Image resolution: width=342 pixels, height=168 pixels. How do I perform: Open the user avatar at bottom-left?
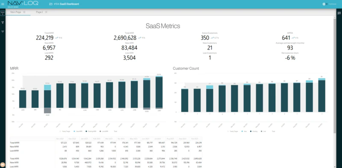pyautogui.click(x=3, y=165)
